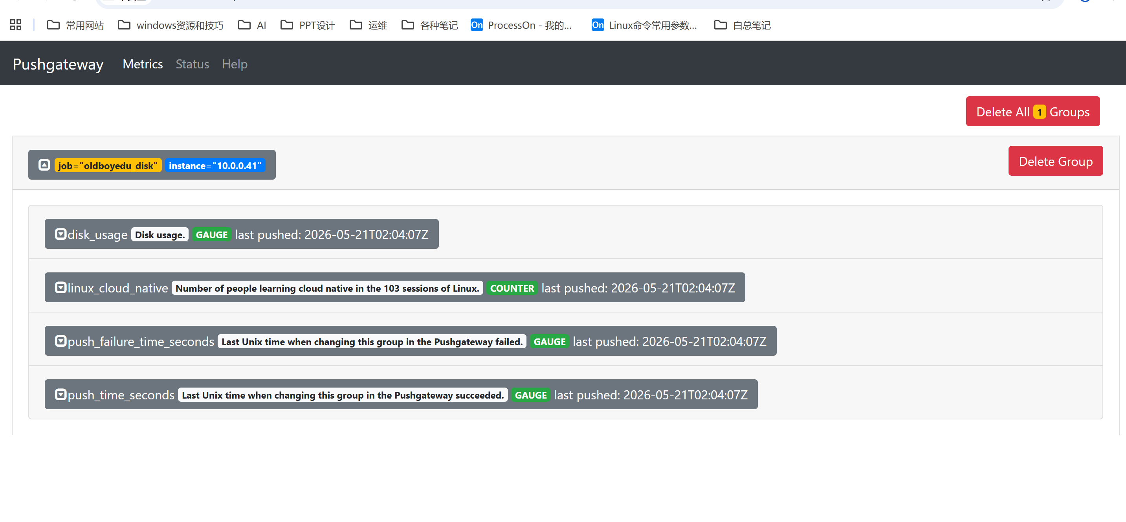Click the Pushgateway brand title
Image resolution: width=1126 pixels, height=522 pixels.
click(x=58, y=64)
